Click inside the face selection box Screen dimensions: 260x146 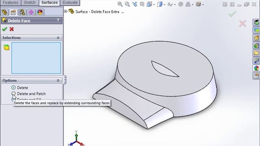pyautogui.click(x=36, y=58)
